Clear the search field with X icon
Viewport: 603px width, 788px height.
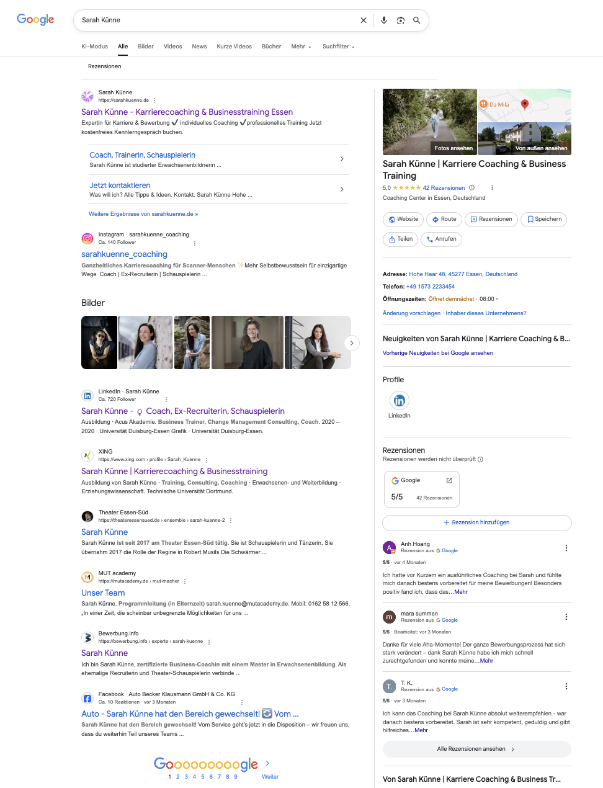click(364, 20)
